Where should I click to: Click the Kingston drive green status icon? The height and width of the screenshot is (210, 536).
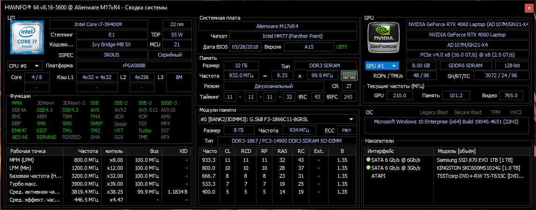368,167
